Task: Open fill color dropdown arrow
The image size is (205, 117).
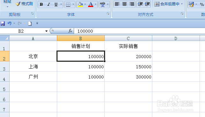Action: click(x=85, y=4)
